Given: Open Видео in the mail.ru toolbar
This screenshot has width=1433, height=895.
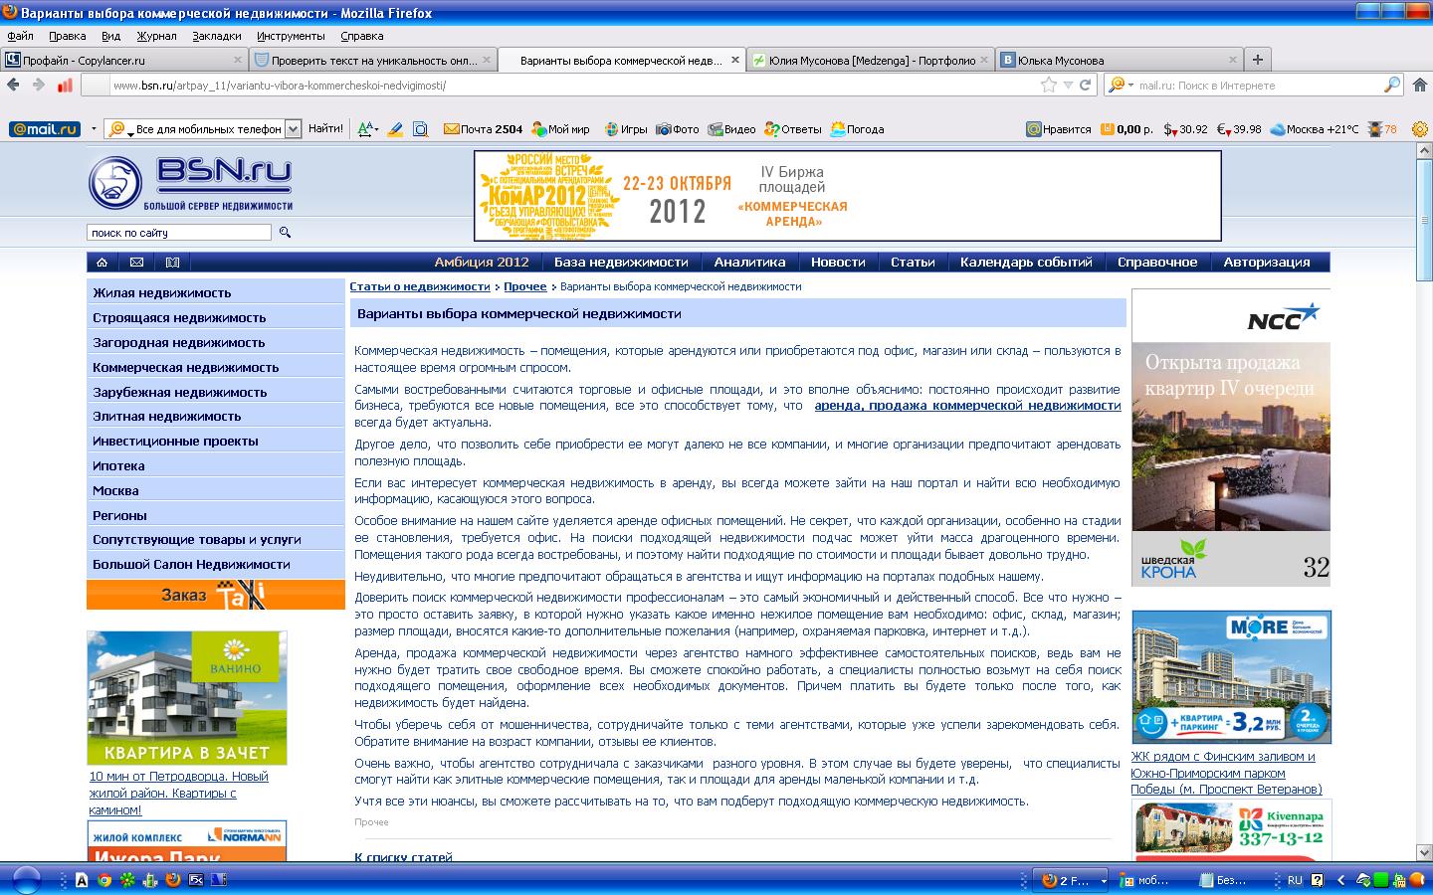Looking at the screenshot, I should click(731, 129).
